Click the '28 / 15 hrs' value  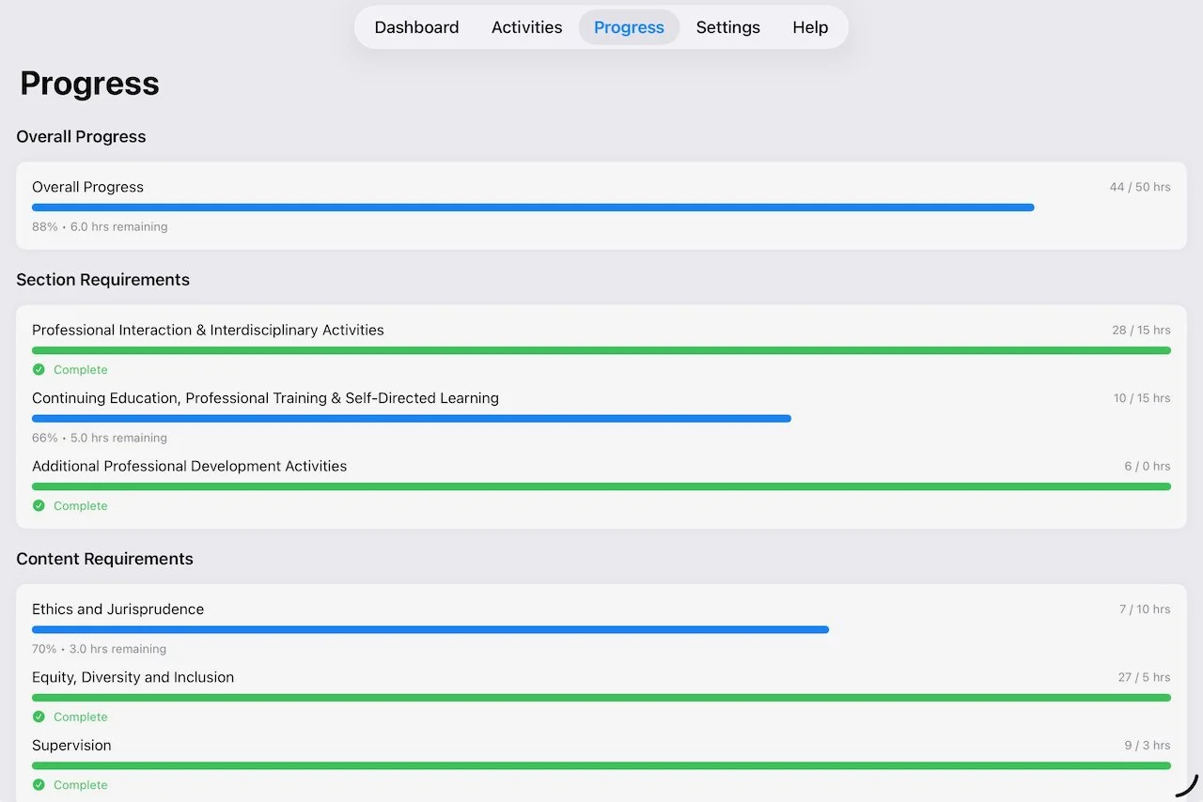(1141, 331)
